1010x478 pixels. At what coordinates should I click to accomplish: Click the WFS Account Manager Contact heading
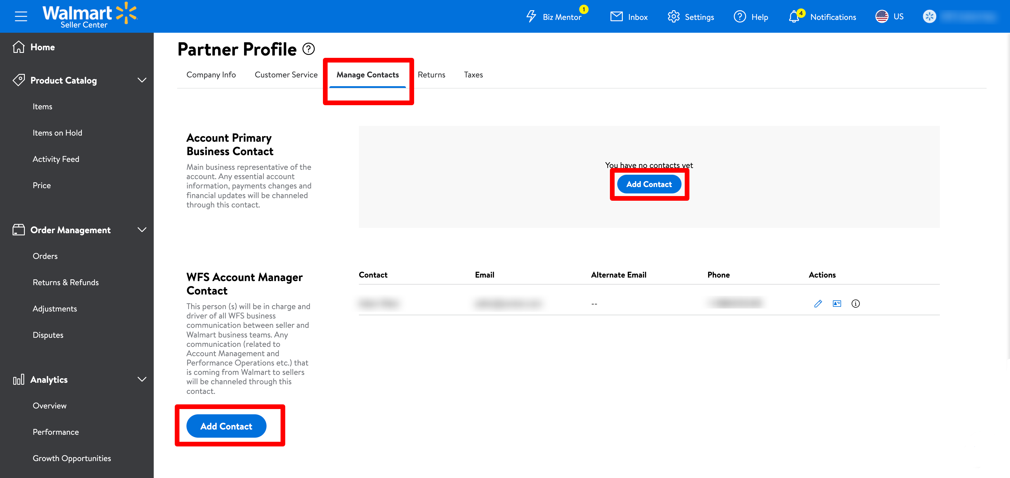coord(244,283)
